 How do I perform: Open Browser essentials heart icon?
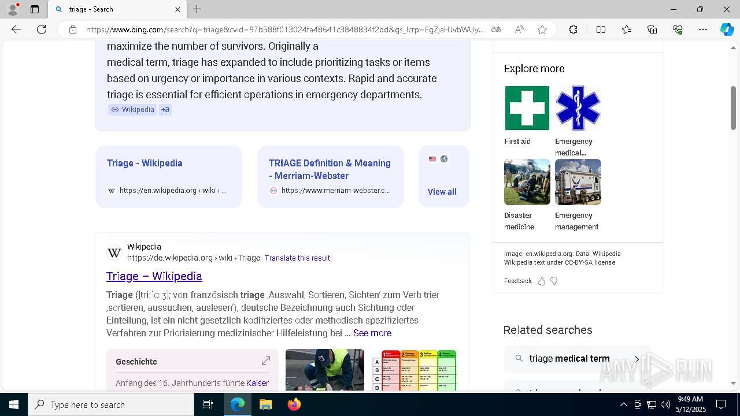coord(678,29)
